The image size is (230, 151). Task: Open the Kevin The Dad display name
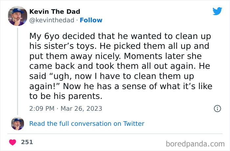[x=54, y=11]
